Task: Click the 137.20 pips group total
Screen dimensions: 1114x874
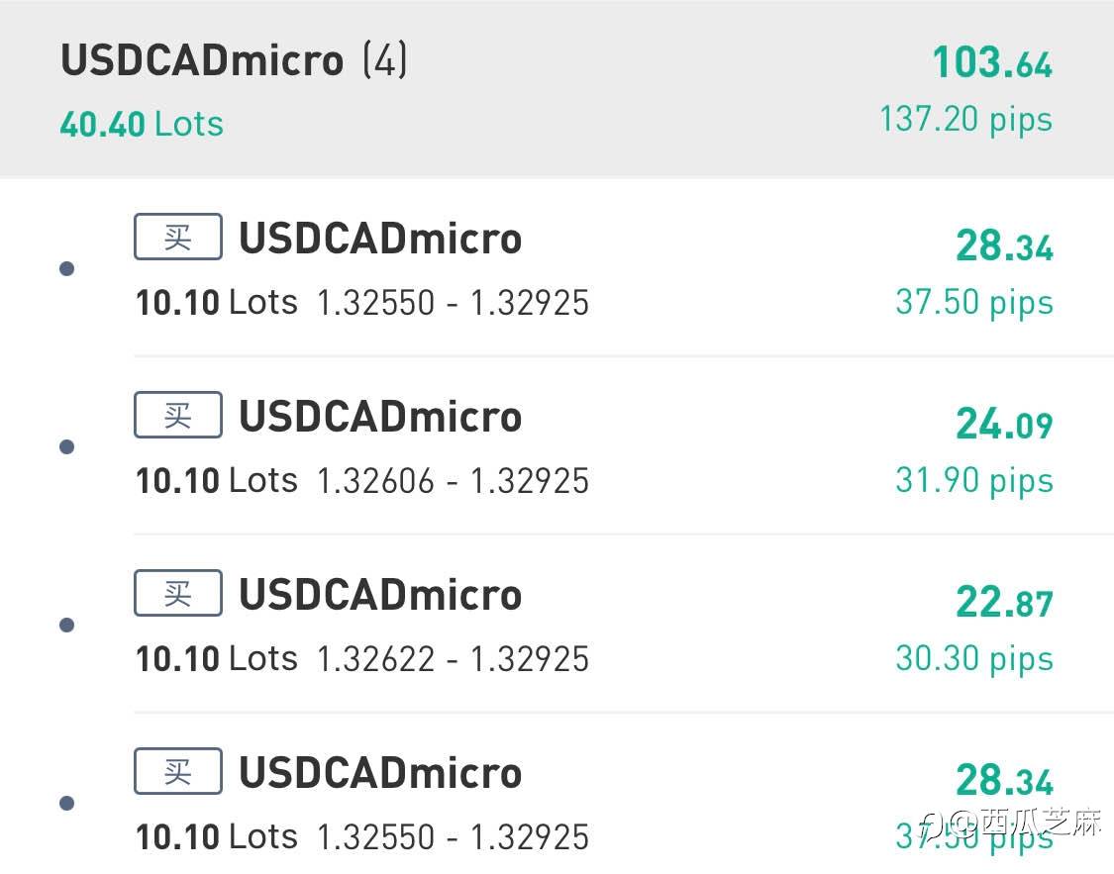Action: point(965,121)
